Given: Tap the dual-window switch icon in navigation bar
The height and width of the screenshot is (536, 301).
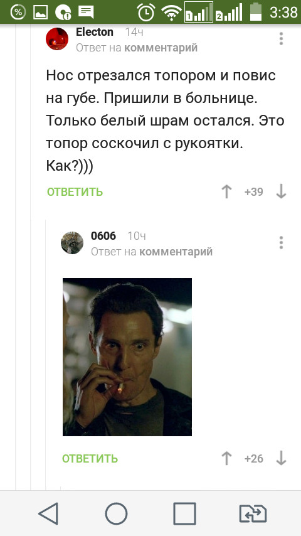Looking at the screenshot, I should pos(253,513).
